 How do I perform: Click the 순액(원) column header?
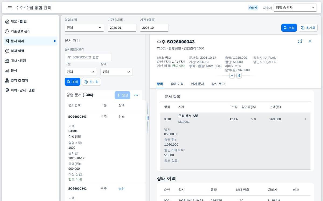tap(275, 107)
